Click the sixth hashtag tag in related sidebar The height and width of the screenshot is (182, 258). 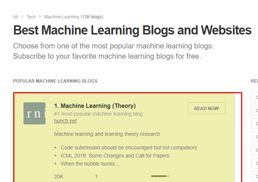click(x=255, y=163)
